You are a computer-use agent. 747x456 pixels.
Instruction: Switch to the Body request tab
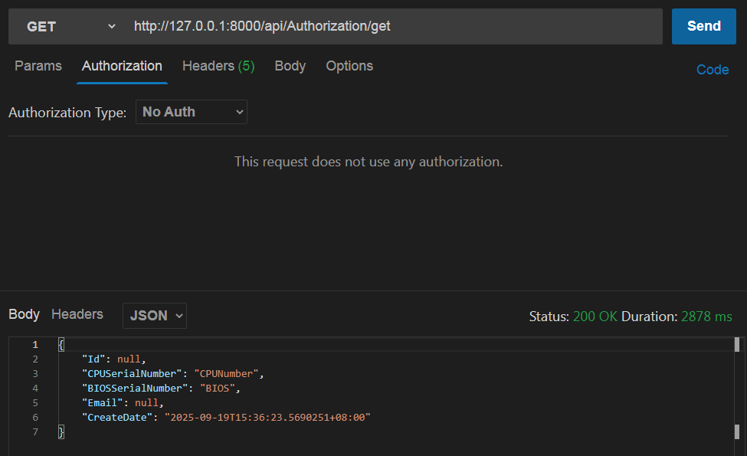tap(290, 66)
